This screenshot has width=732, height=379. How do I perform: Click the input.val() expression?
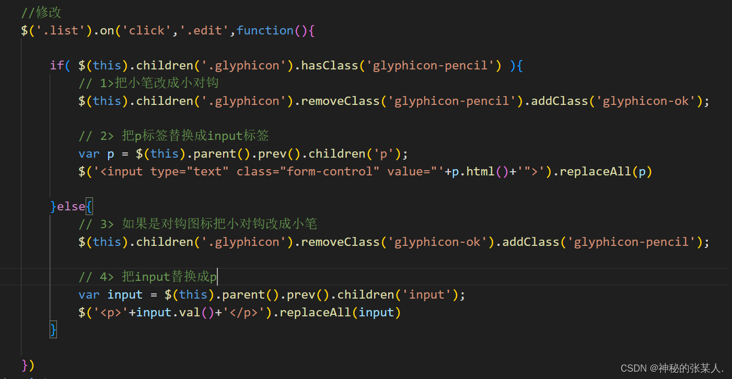(175, 312)
